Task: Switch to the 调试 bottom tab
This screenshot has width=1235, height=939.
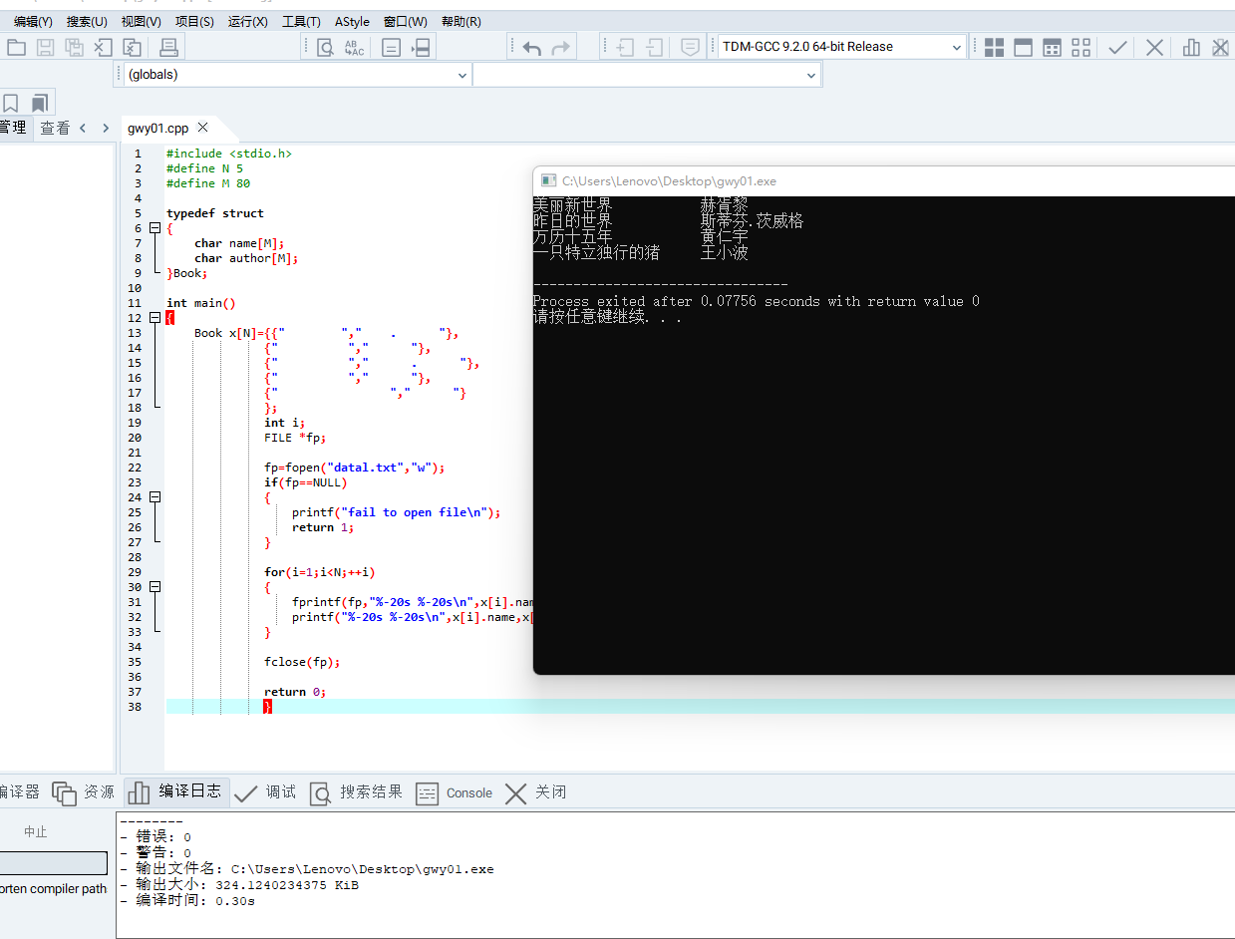Action: (265, 792)
